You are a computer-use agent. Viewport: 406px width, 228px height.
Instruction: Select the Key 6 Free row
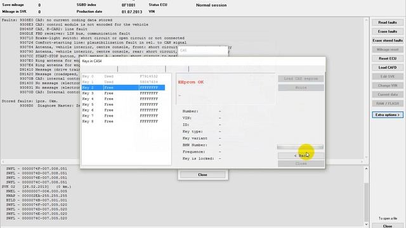[x=123, y=110]
